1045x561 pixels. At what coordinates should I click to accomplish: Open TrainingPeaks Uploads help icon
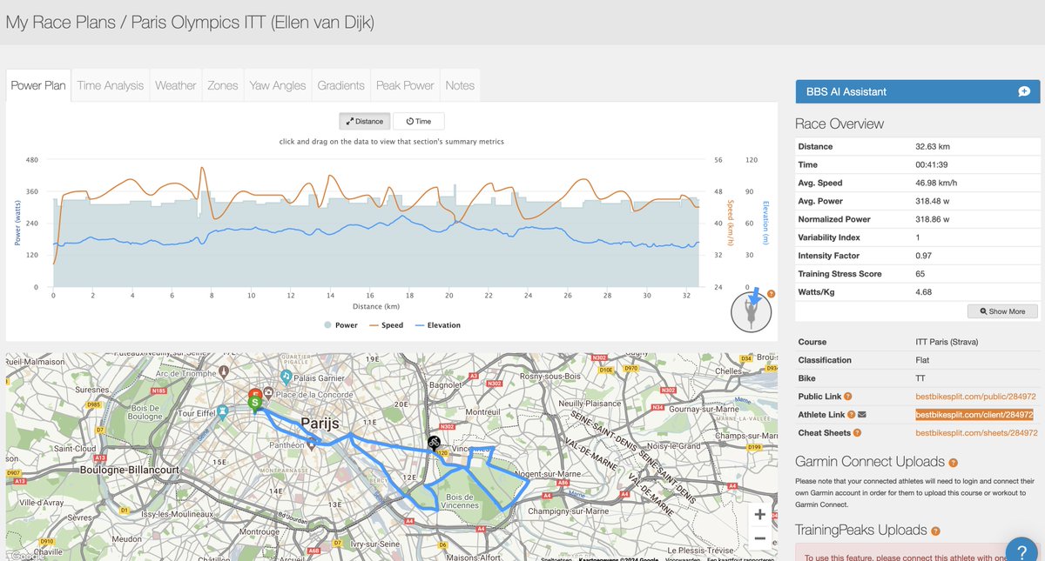(x=935, y=531)
